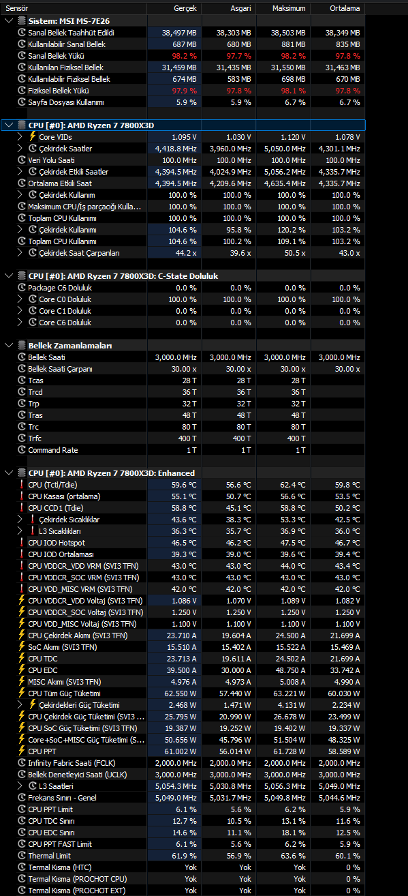
Task: Click the clock icon beside Ortalama Etkili Saat
Action: [21, 183]
